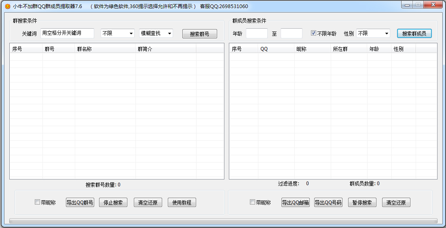The height and width of the screenshot is (228, 446).
Task: Check the 带昵称 box beside 导出QQ群号
Action: point(38,202)
